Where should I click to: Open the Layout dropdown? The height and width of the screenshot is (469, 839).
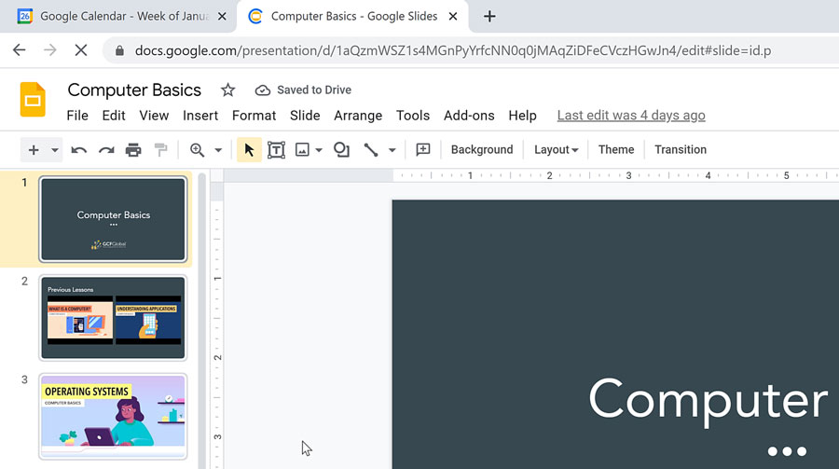tap(556, 149)
